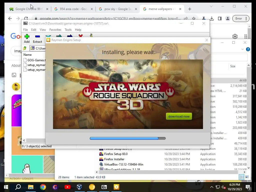Expand File Explorer ribbon chevron
The width and height of the screenshot is (256, 192).
pos(242,49)
